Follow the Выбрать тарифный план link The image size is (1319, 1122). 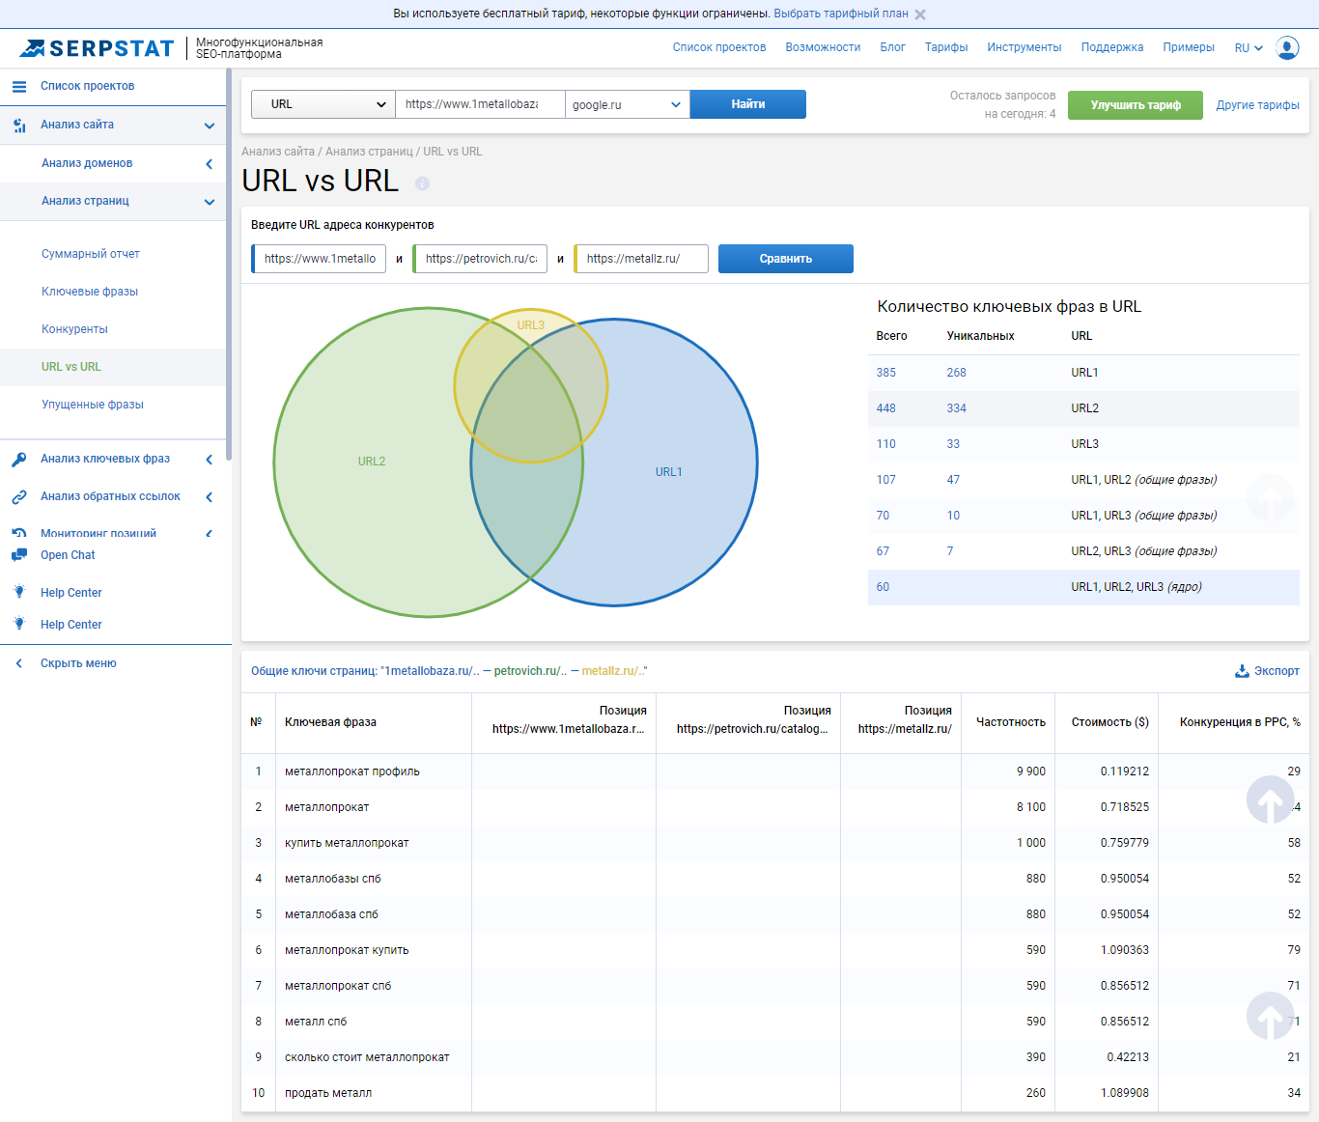point(841,14)
